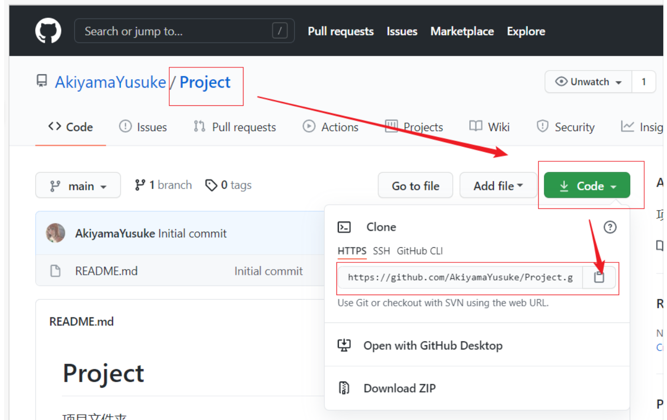
Task: Switch to the Security repository tab
Action: [565, 127]
